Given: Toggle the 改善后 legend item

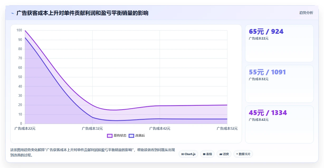Looking at the screenshot, I should (x=137, y=136).
